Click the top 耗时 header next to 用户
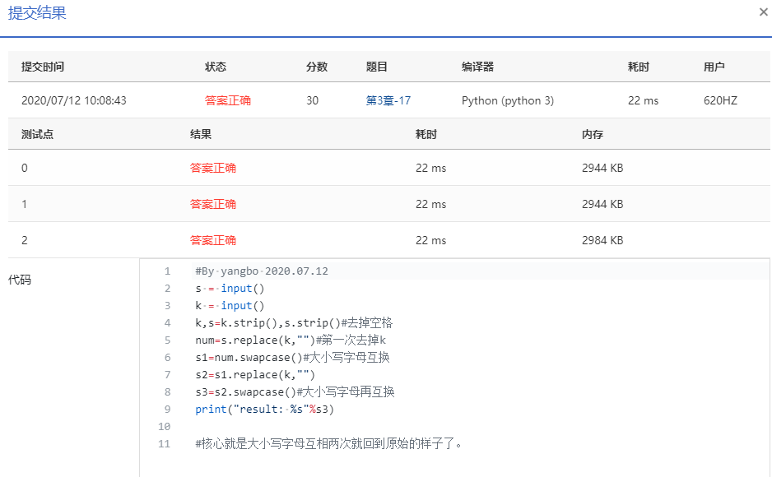The height and width of the screenshot is (477, 772). (638, 67)
